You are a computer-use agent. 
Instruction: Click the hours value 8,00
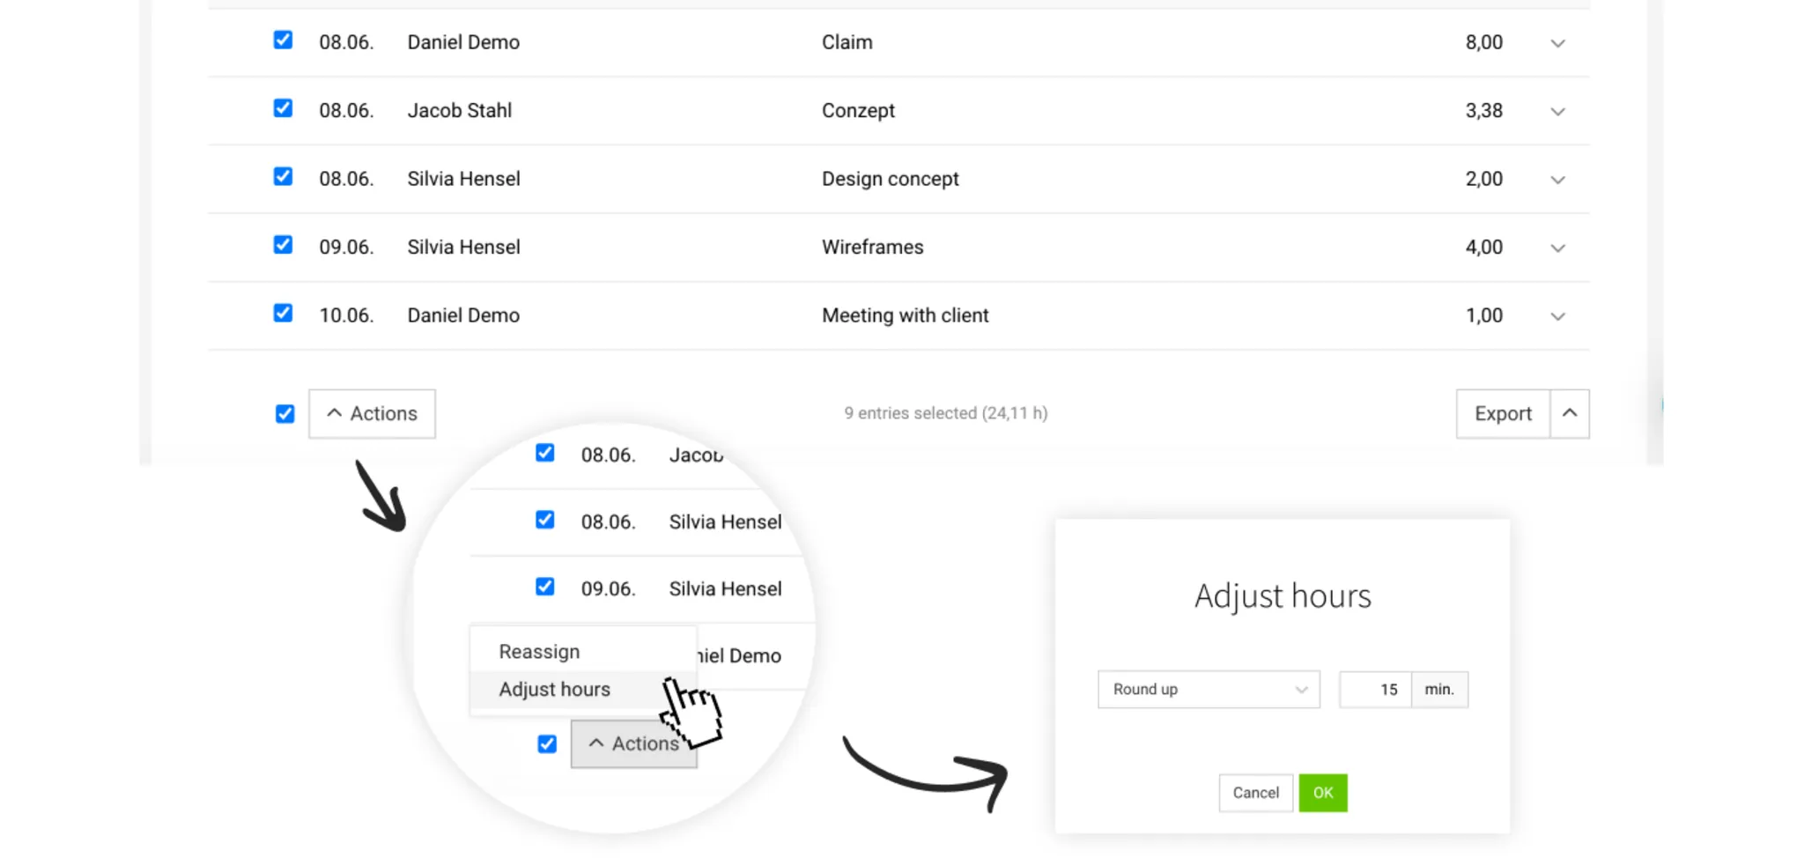(1483, 42)
